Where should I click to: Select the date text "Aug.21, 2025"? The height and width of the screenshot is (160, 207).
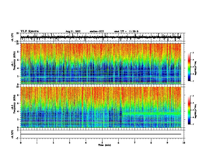point(73,31)
